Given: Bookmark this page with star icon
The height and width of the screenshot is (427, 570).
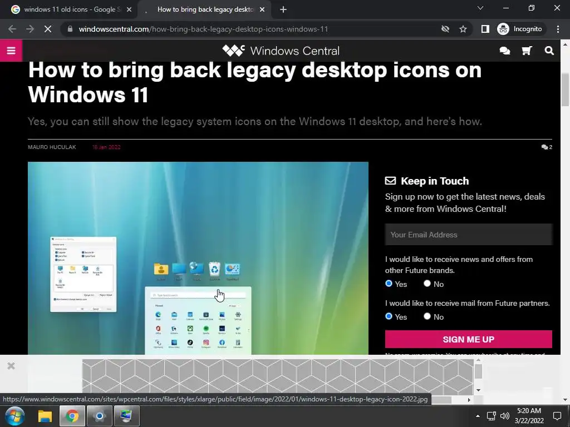Looking at the screenshot, I should pyautogui.click(x=463, y=29).
